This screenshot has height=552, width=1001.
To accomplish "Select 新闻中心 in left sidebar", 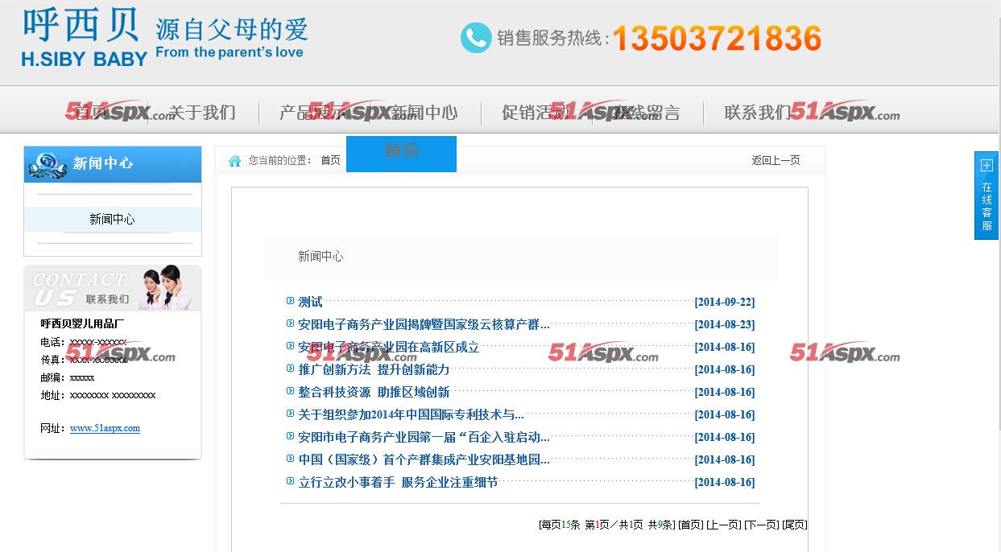I will 112,219.
